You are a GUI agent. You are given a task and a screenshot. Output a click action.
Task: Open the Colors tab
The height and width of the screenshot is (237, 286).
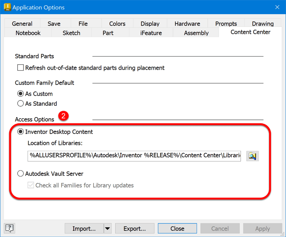tap(117, 23)
